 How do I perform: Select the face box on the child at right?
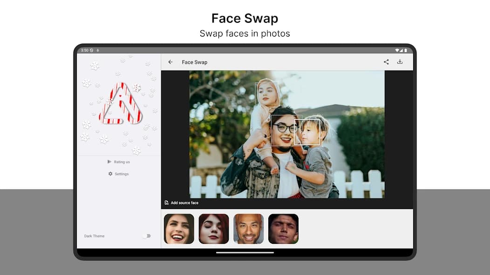307,132
